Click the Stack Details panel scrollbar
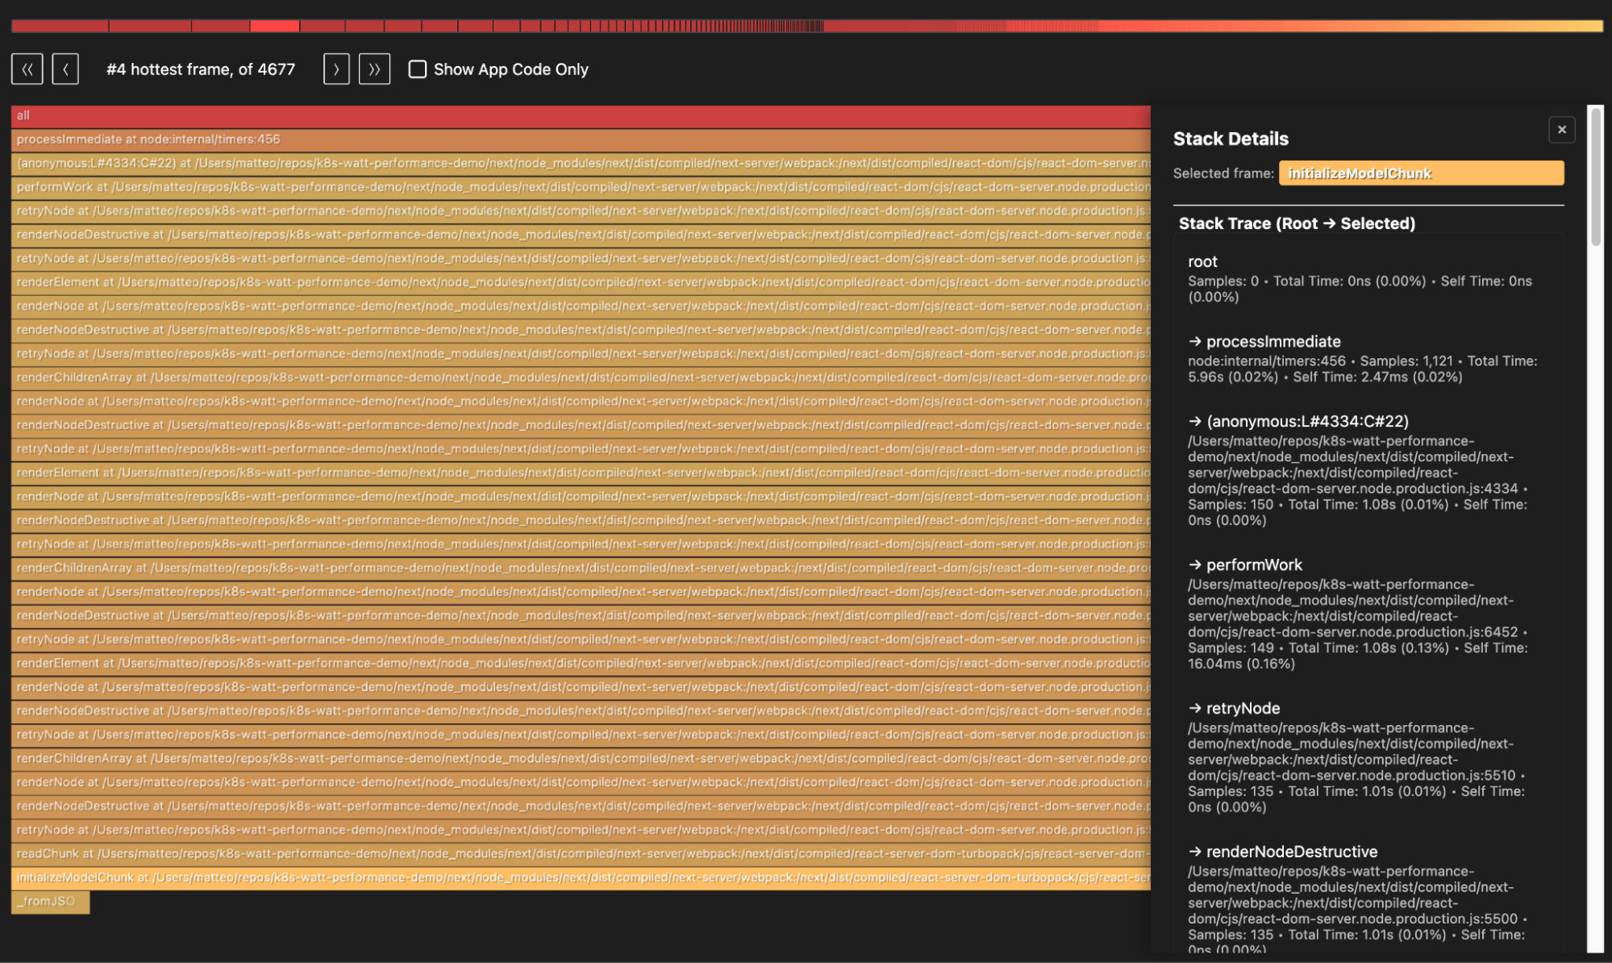Image resolution: width=1612 pixels, height=963 pixels. click(x=1595, y=177)
